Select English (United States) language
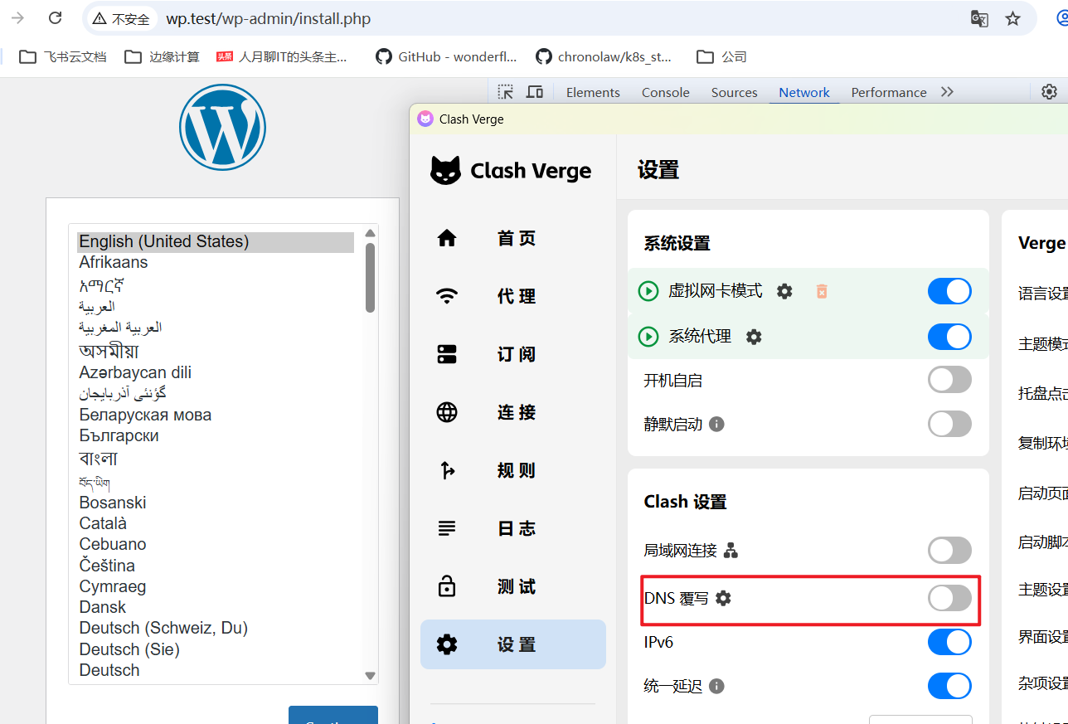 216,241
